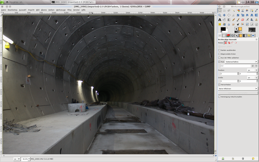Click the active gradient preview in toolbox

238,32
